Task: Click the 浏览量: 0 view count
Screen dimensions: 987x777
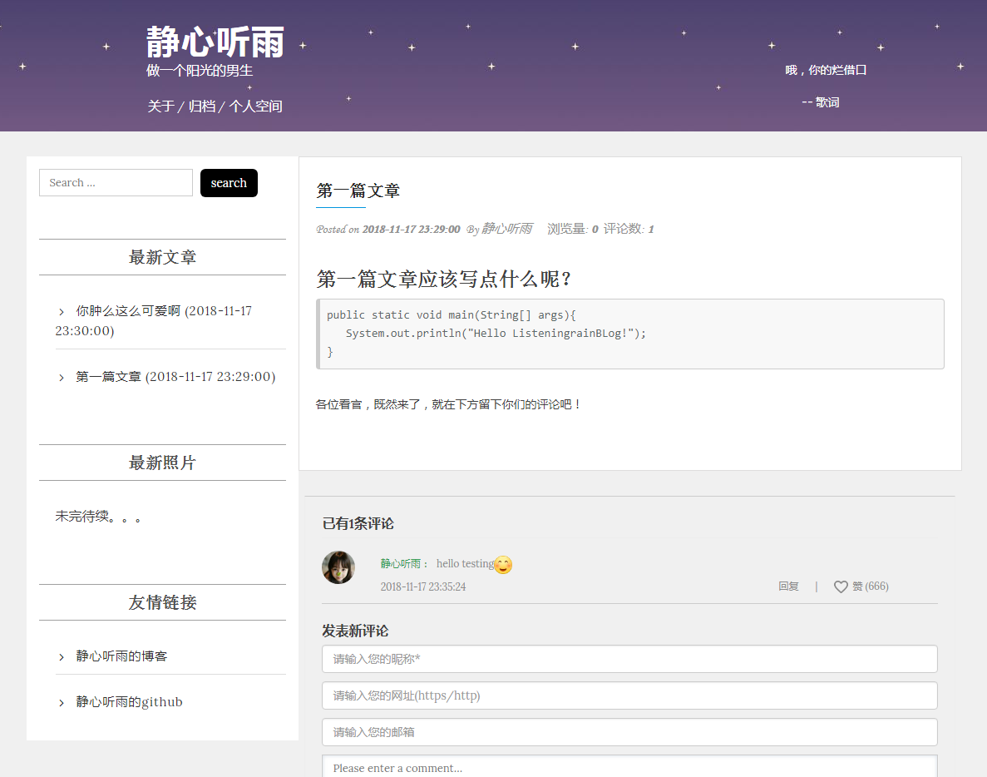Action: 573,229
